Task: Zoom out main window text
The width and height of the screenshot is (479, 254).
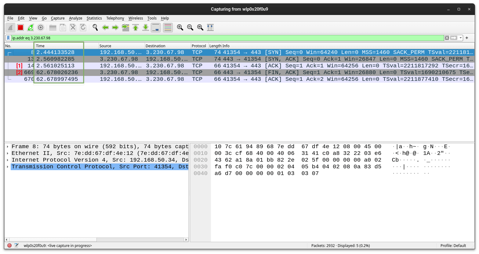Action: [x=190, y=27]
